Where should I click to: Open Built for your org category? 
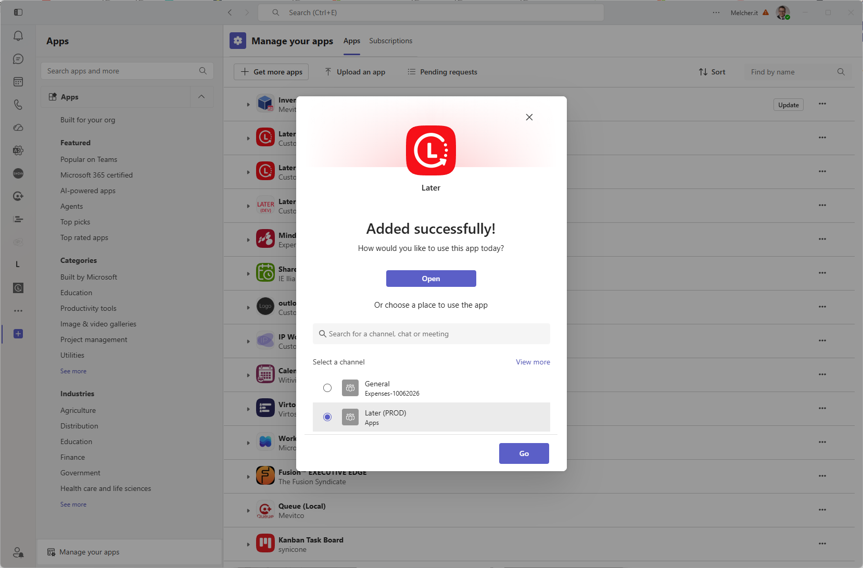click(x=88, y=120)
